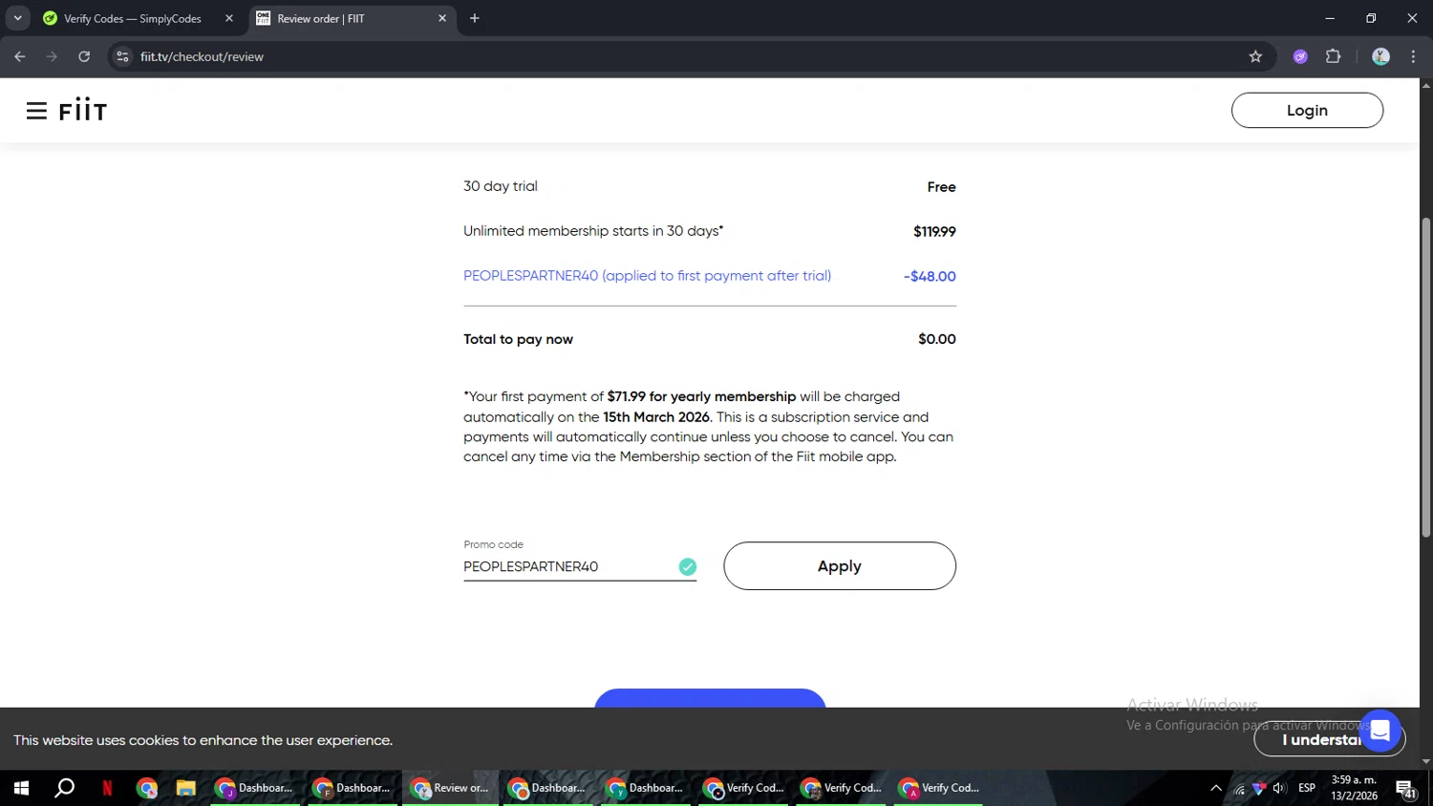Screen dimensions: 1433x806
Task: Switch to Verify Codes — SimplyCodes tab
Action: [x=132, y=18]
